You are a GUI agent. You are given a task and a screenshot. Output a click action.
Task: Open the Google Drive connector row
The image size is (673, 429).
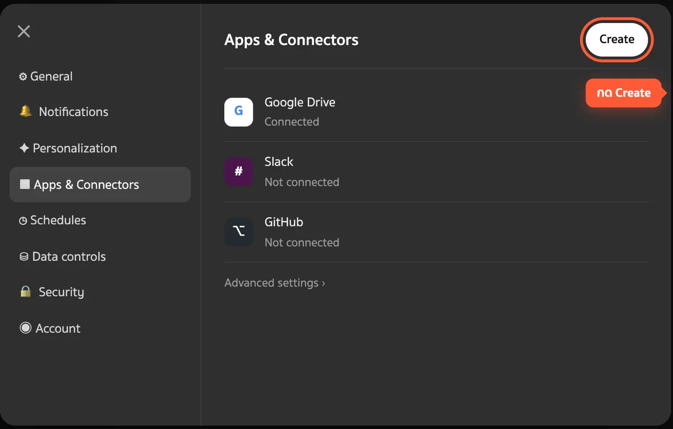[436, 112]
